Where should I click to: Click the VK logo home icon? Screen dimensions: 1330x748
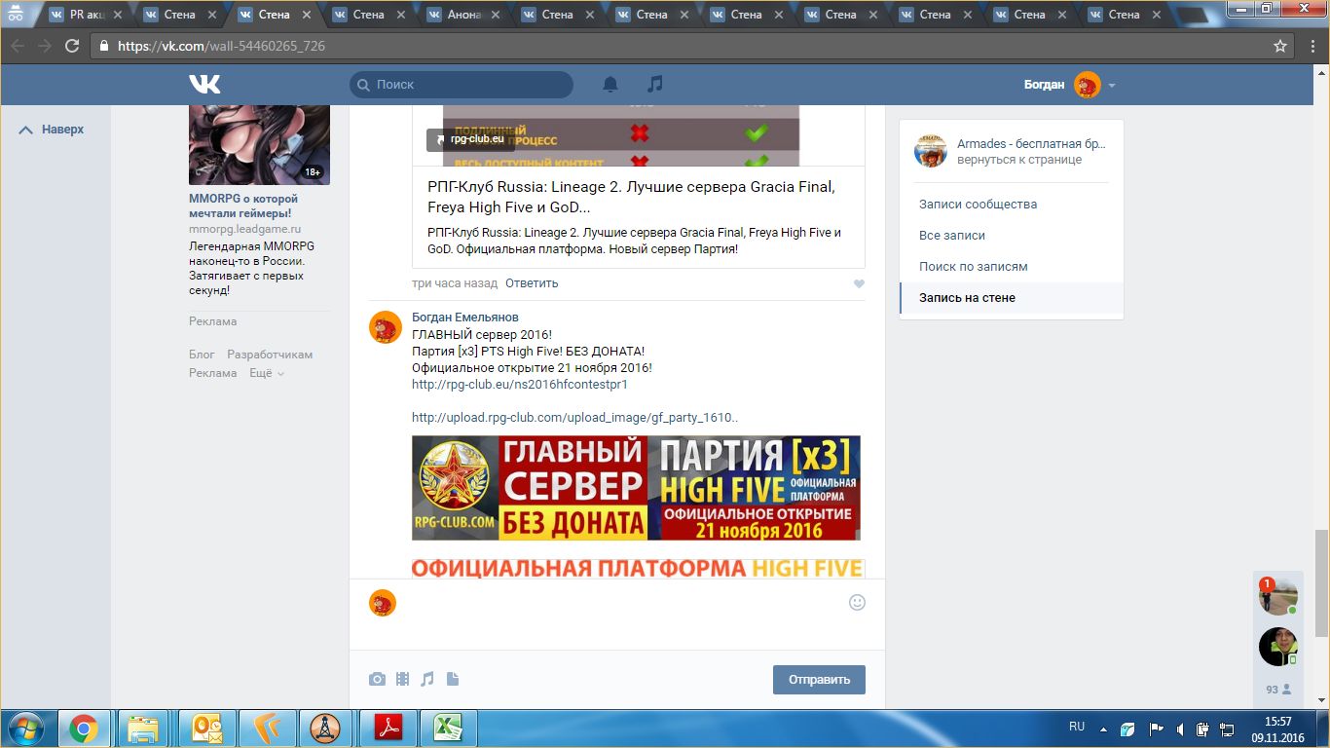(x=204, y=85)
